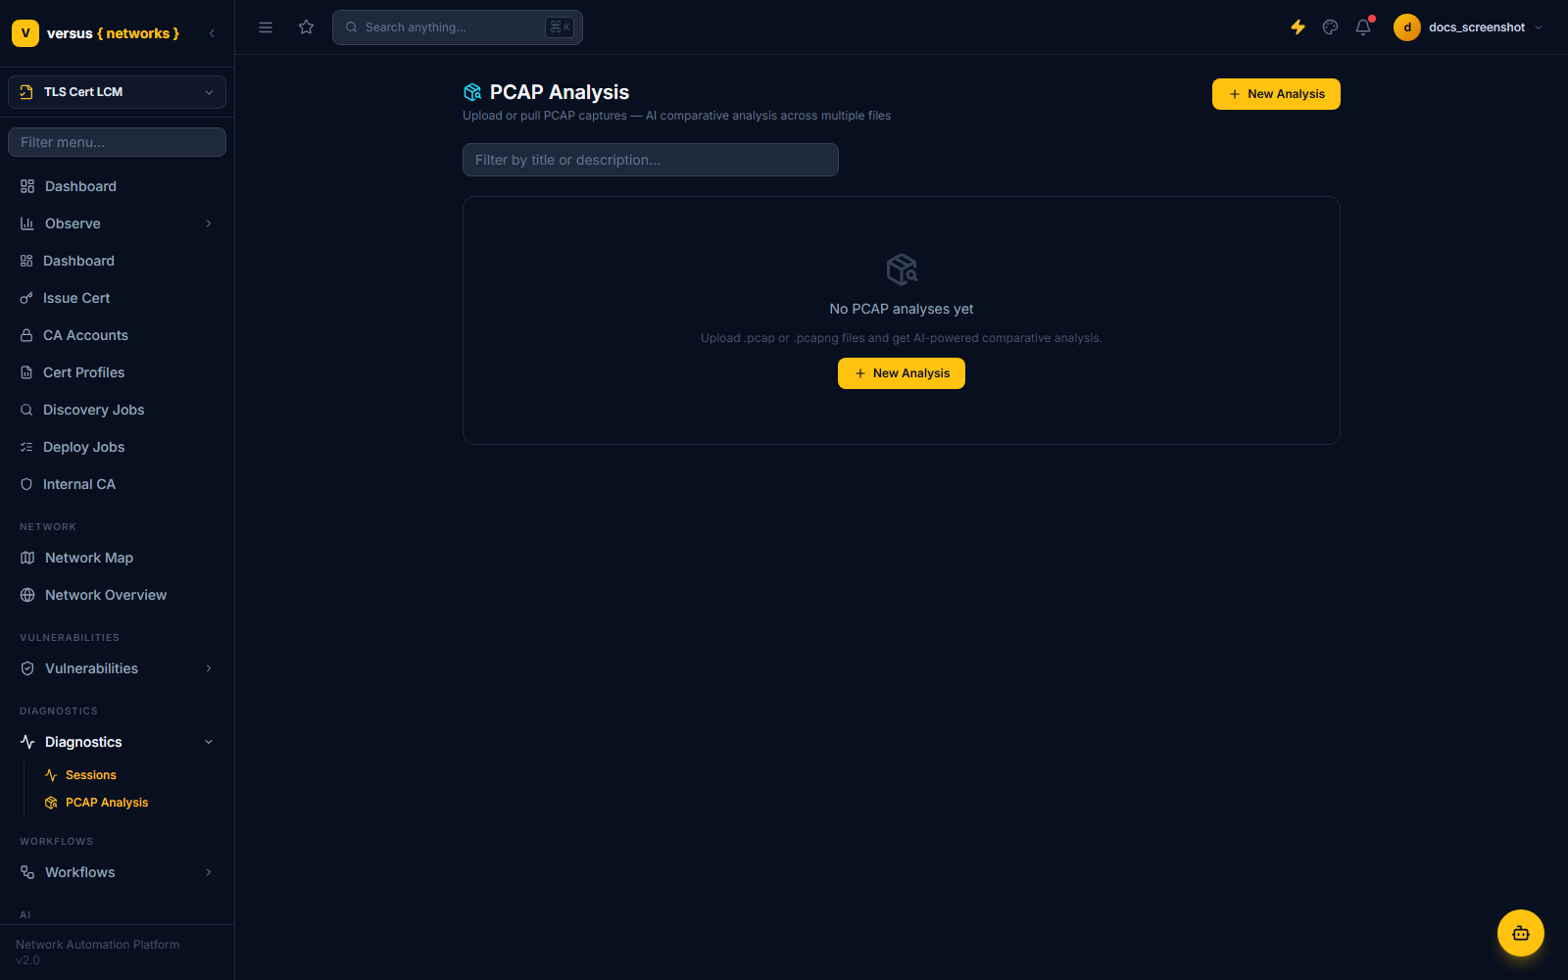
Task: Click the Network Overview globe icon
Action: (x=27, y=595)
